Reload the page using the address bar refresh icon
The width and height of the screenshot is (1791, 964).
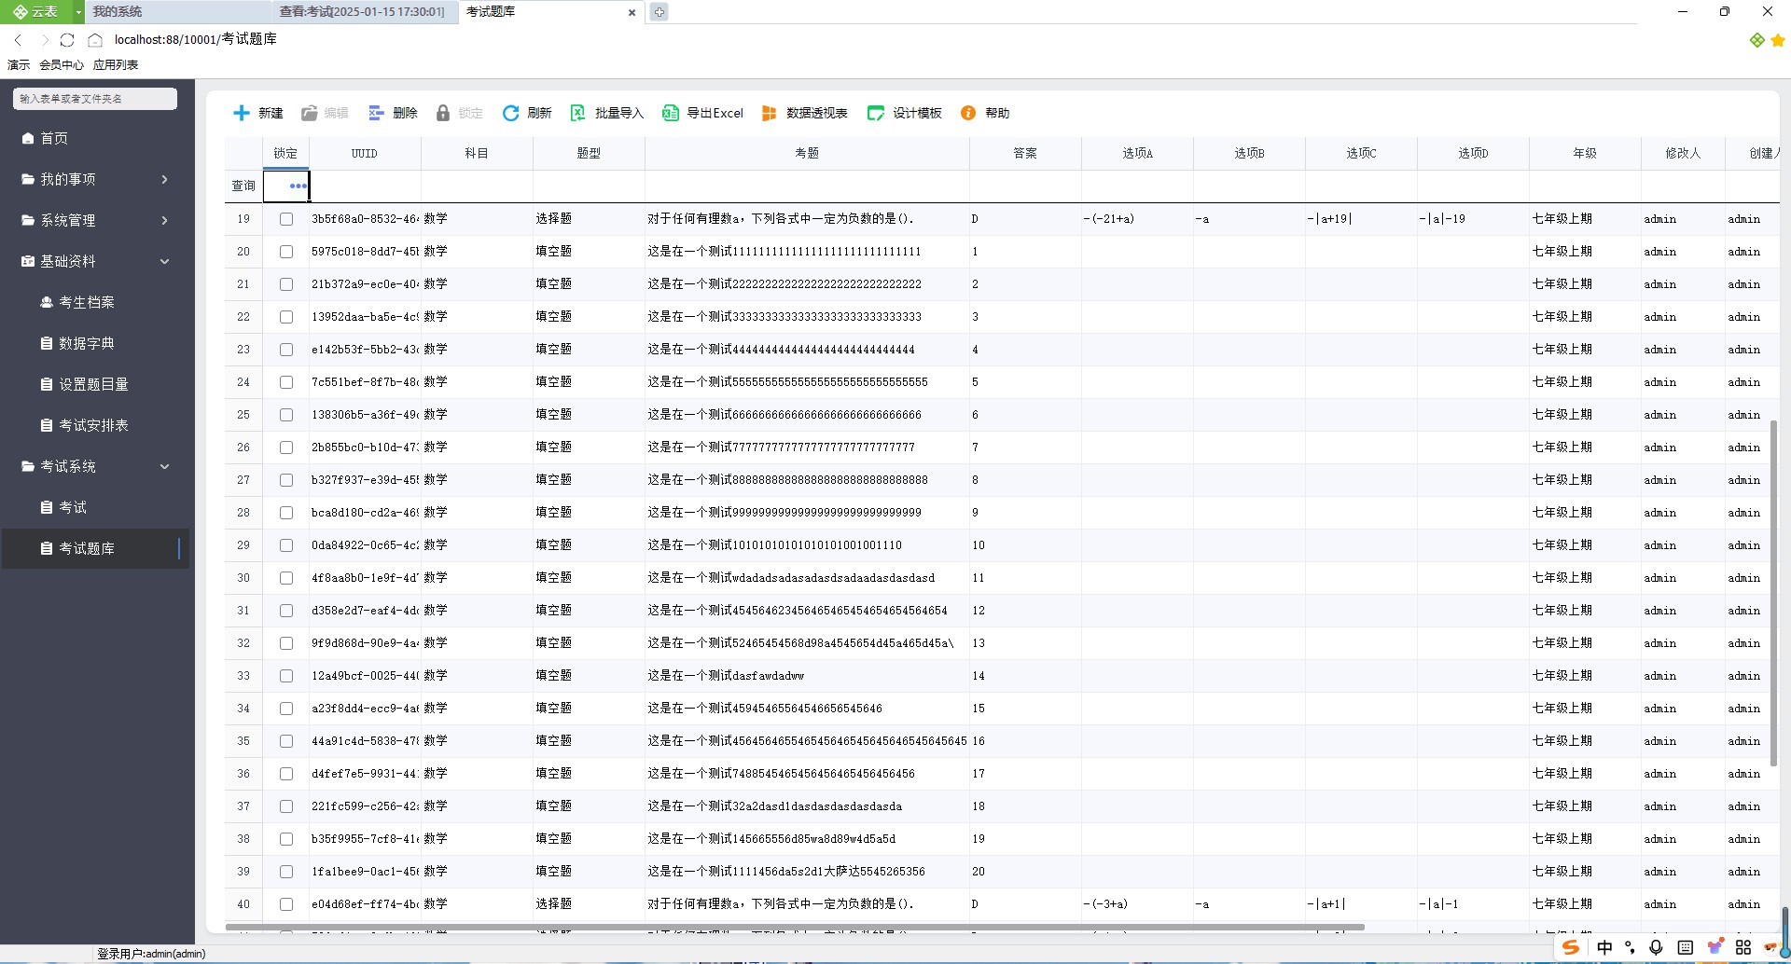click(x=67, y=40)
